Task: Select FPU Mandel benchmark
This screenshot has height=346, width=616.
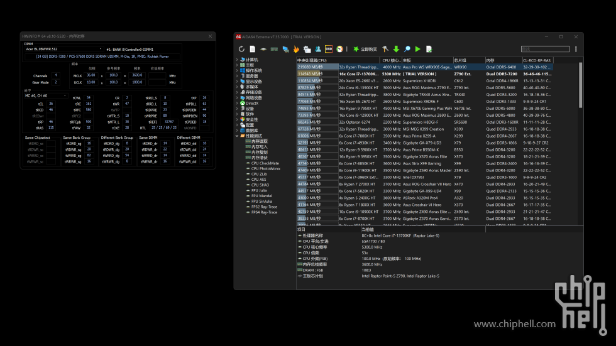Action: tap(261, 196)
